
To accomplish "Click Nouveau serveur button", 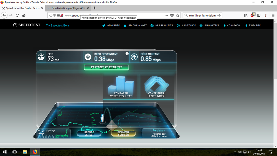I will coord(123,134).
